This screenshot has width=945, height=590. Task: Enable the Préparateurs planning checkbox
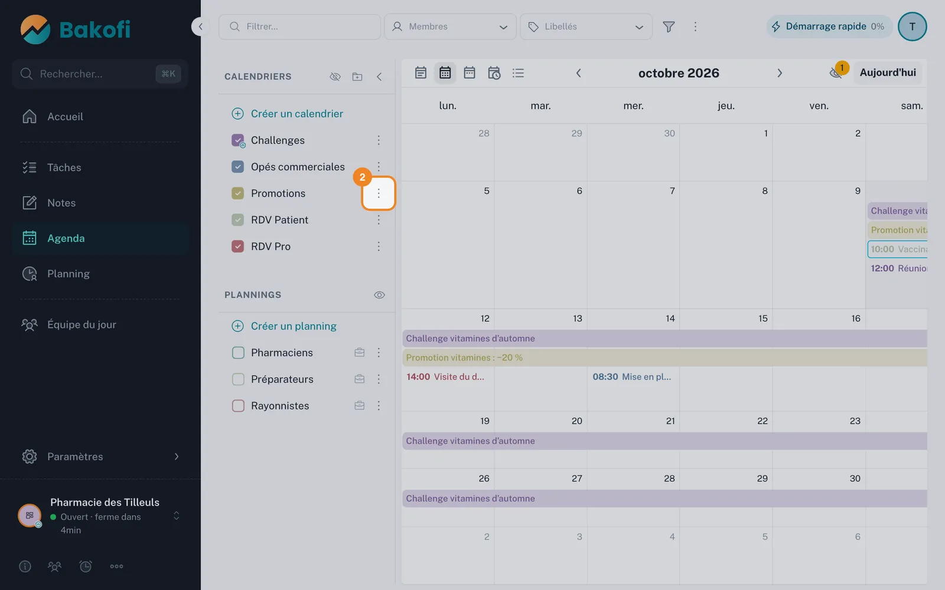click(x=238, y=379)
